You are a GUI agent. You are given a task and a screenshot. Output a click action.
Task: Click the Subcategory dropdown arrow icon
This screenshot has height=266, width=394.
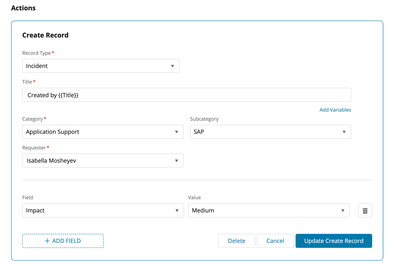click(344, 132)
